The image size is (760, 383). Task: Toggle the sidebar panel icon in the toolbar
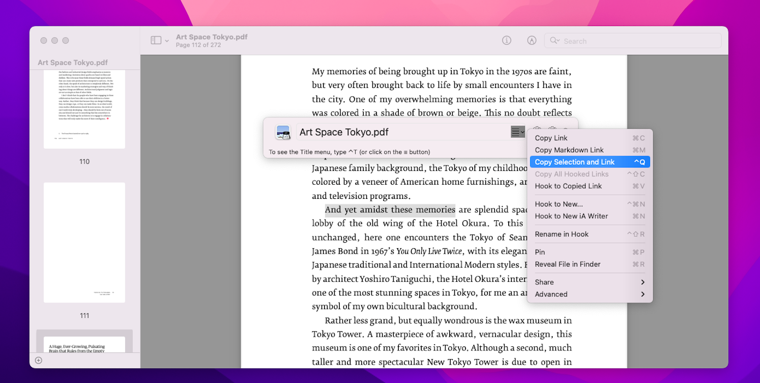[157, 40]
